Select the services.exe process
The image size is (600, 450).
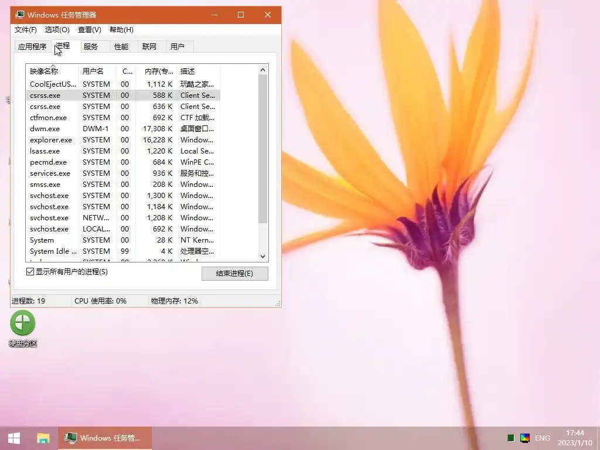pyautogui.click(x=123, y=173)
